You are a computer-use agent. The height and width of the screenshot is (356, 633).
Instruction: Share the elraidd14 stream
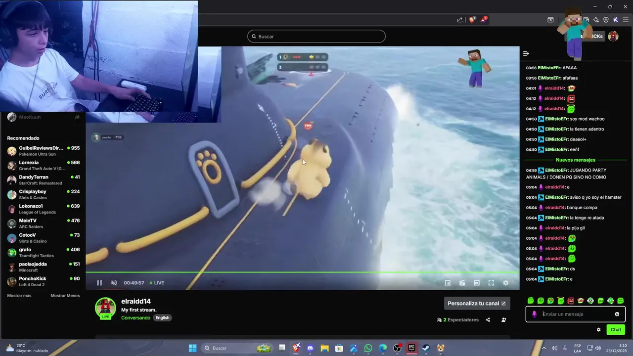click(488, 320)
